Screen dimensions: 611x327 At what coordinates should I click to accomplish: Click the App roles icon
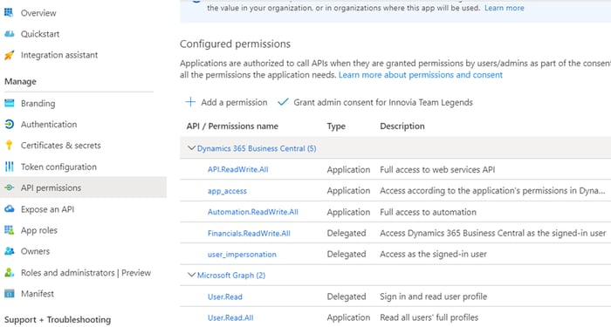click(x=9, y=230)
